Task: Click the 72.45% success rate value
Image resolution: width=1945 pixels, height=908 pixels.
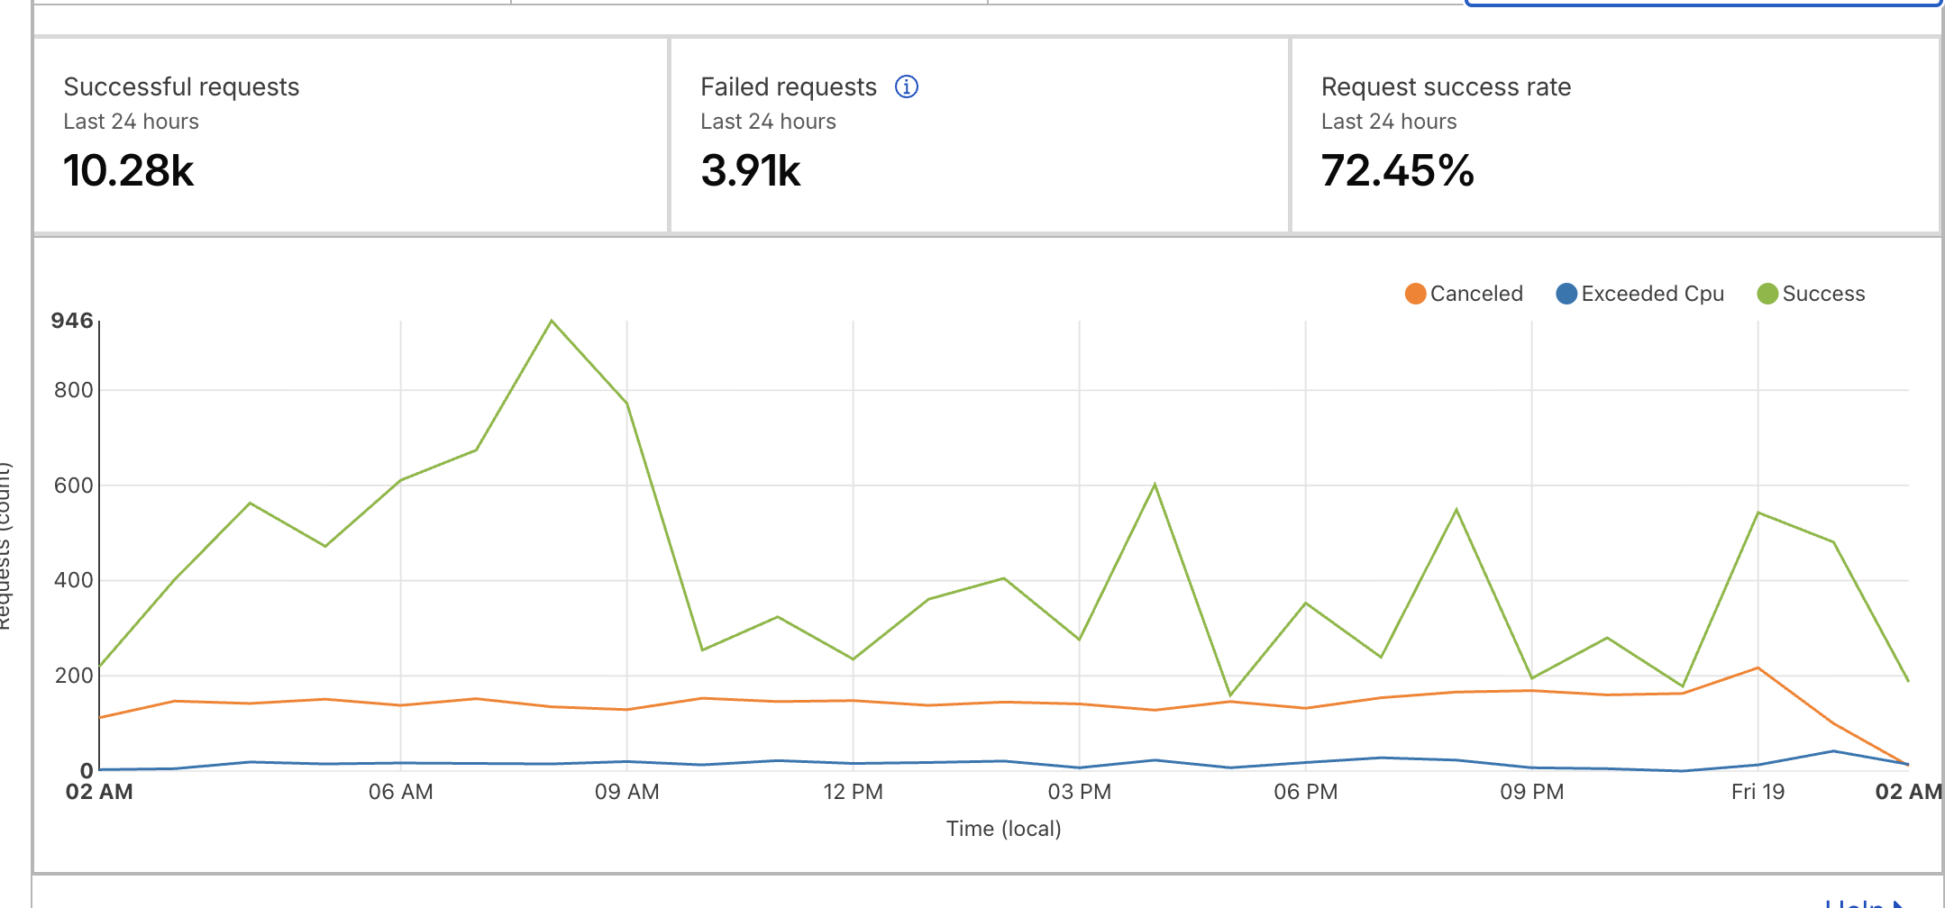Action: click(x=1397, y=170)
